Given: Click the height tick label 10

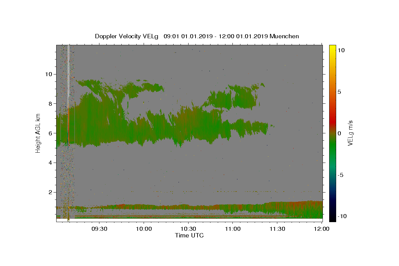Looking at the screenshot, I should [x=50, y=74].
